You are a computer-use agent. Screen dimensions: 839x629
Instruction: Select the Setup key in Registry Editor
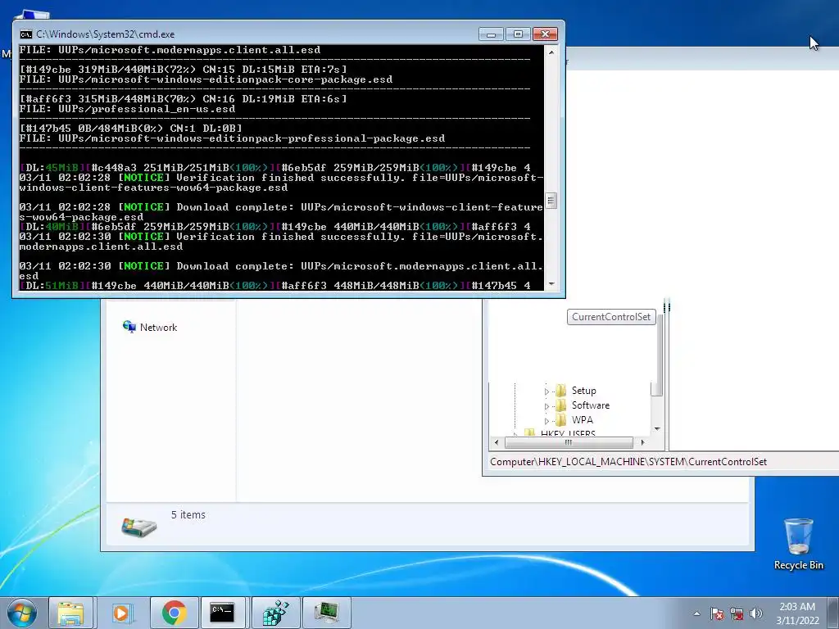point(583,391)
